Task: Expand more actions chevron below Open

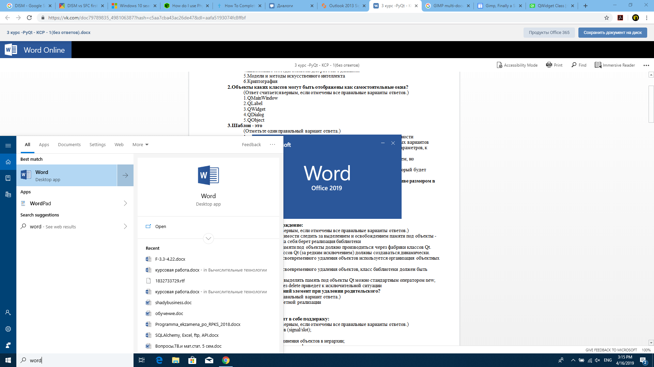Action: pos(208,239)
